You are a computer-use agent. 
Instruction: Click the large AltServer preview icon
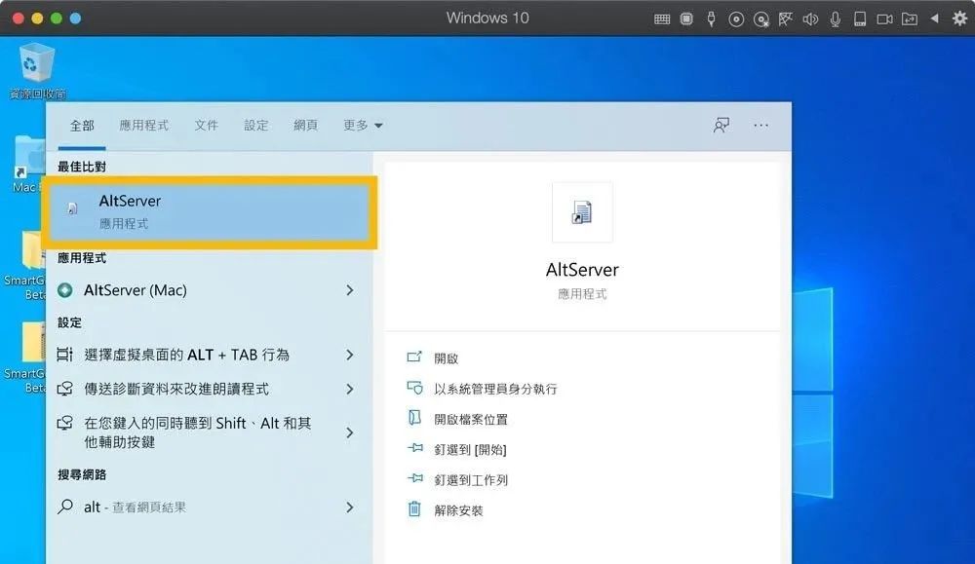[582, 212]
